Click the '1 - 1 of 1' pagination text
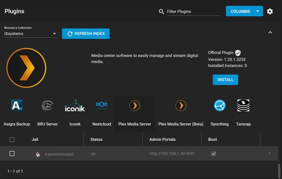Image resolution: width=282 pixels, height=179 pixels. (x=15, y=171)
